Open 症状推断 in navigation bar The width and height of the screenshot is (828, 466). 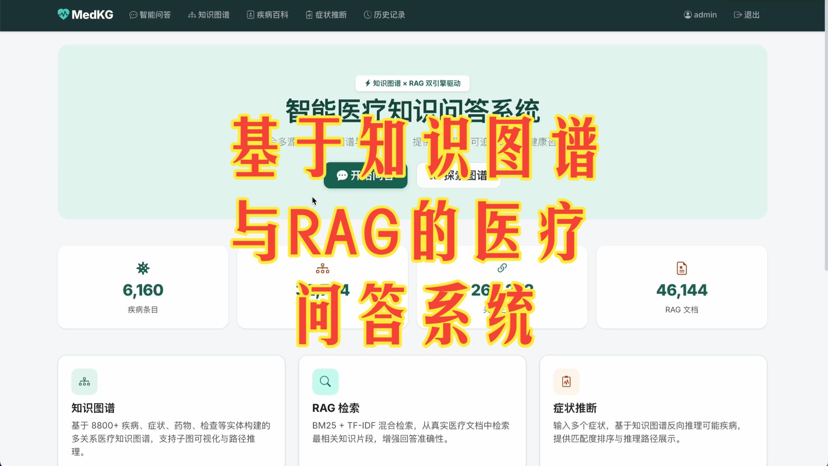[326, 15]
